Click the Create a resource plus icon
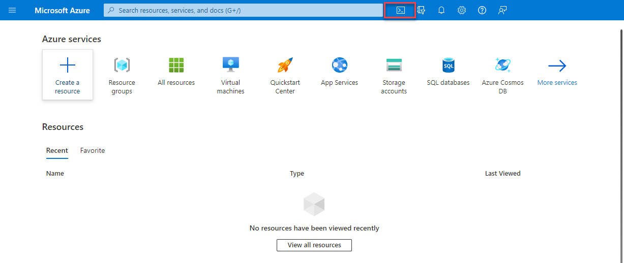 (x=68, y=65)
